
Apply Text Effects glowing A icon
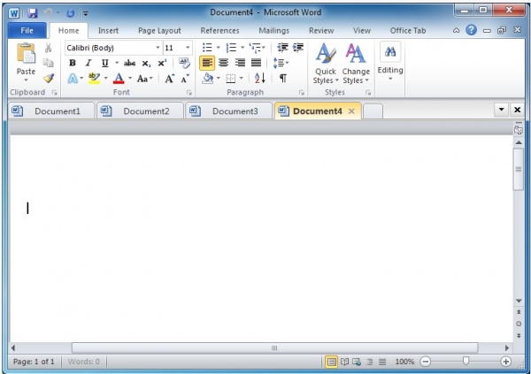click(x=73, y=79)
